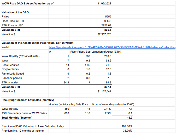Click the Floor Price in ETH value 0.145
Screen dimensions: 176x135
coord(108,21)
